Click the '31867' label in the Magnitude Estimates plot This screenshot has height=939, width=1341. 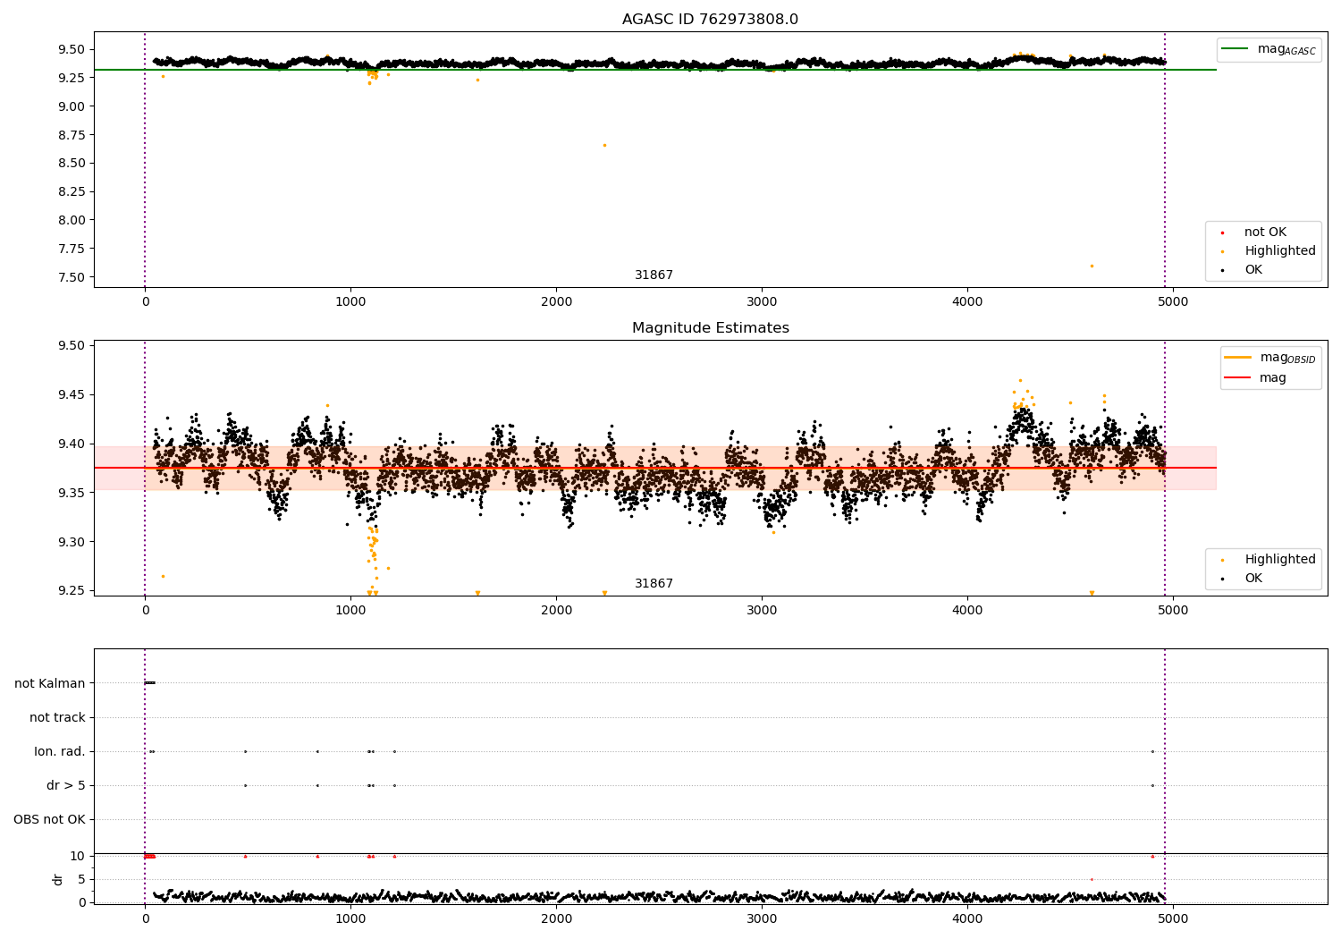pos(654,584)
